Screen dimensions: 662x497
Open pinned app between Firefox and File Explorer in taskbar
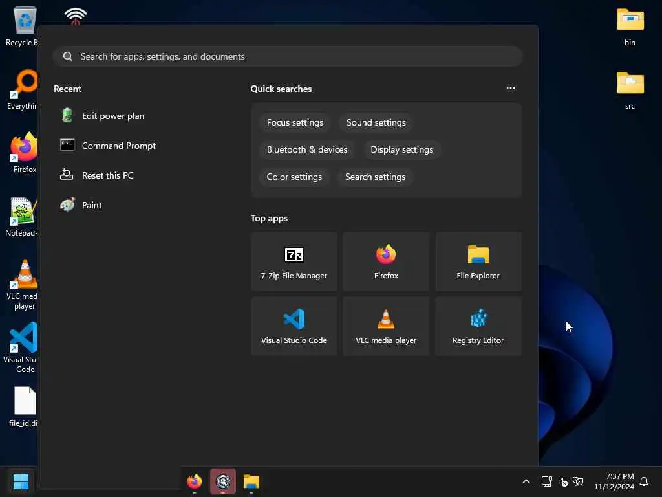pyautogui.click(x=223, y=481)
